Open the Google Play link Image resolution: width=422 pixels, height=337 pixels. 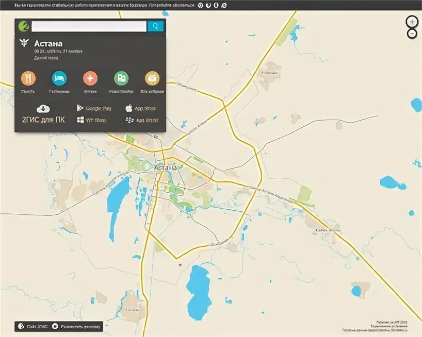tap(94, 108)
